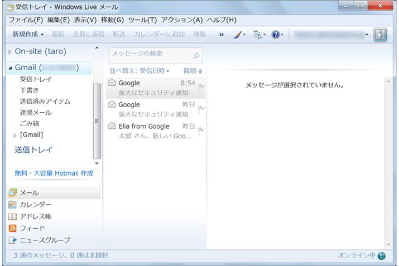The height and width of the screenshot is (266, 399).
Task: Select the 受信トレイ folder
Action: click(x=36, y=79)
